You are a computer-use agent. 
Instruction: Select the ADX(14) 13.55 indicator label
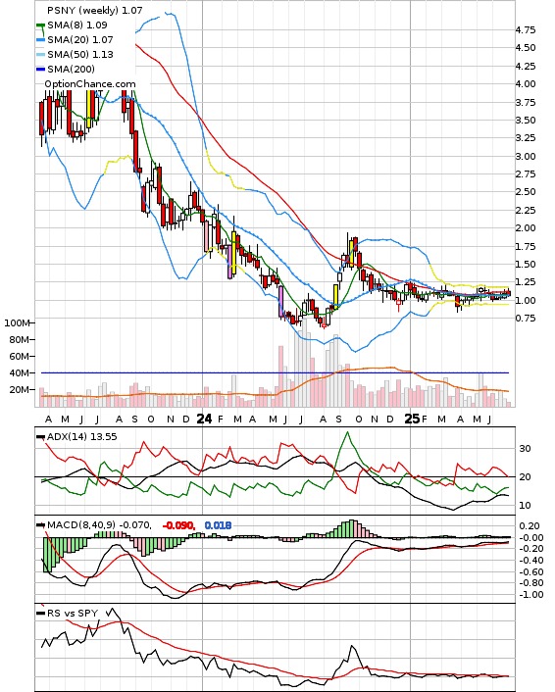click(82, 437)
